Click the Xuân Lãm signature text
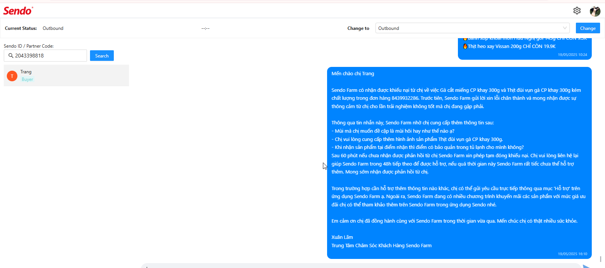This screenshot has height=268, width=605. coord(342,237)
